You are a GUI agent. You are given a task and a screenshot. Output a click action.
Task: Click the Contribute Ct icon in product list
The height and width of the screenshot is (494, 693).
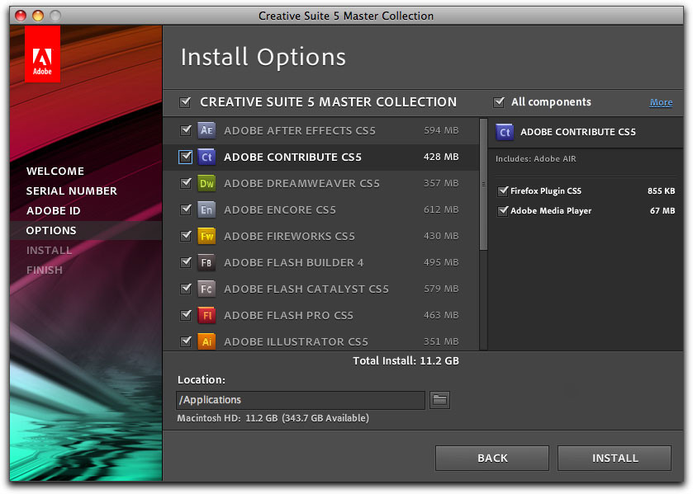tap(206, 157)
